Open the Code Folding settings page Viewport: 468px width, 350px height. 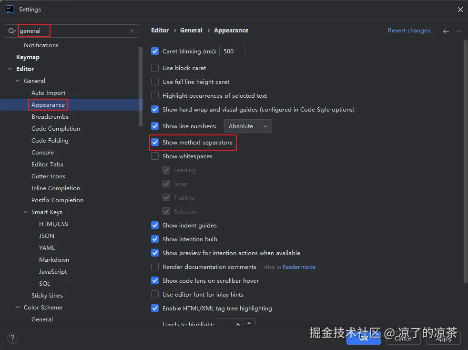tap(50, 141)
